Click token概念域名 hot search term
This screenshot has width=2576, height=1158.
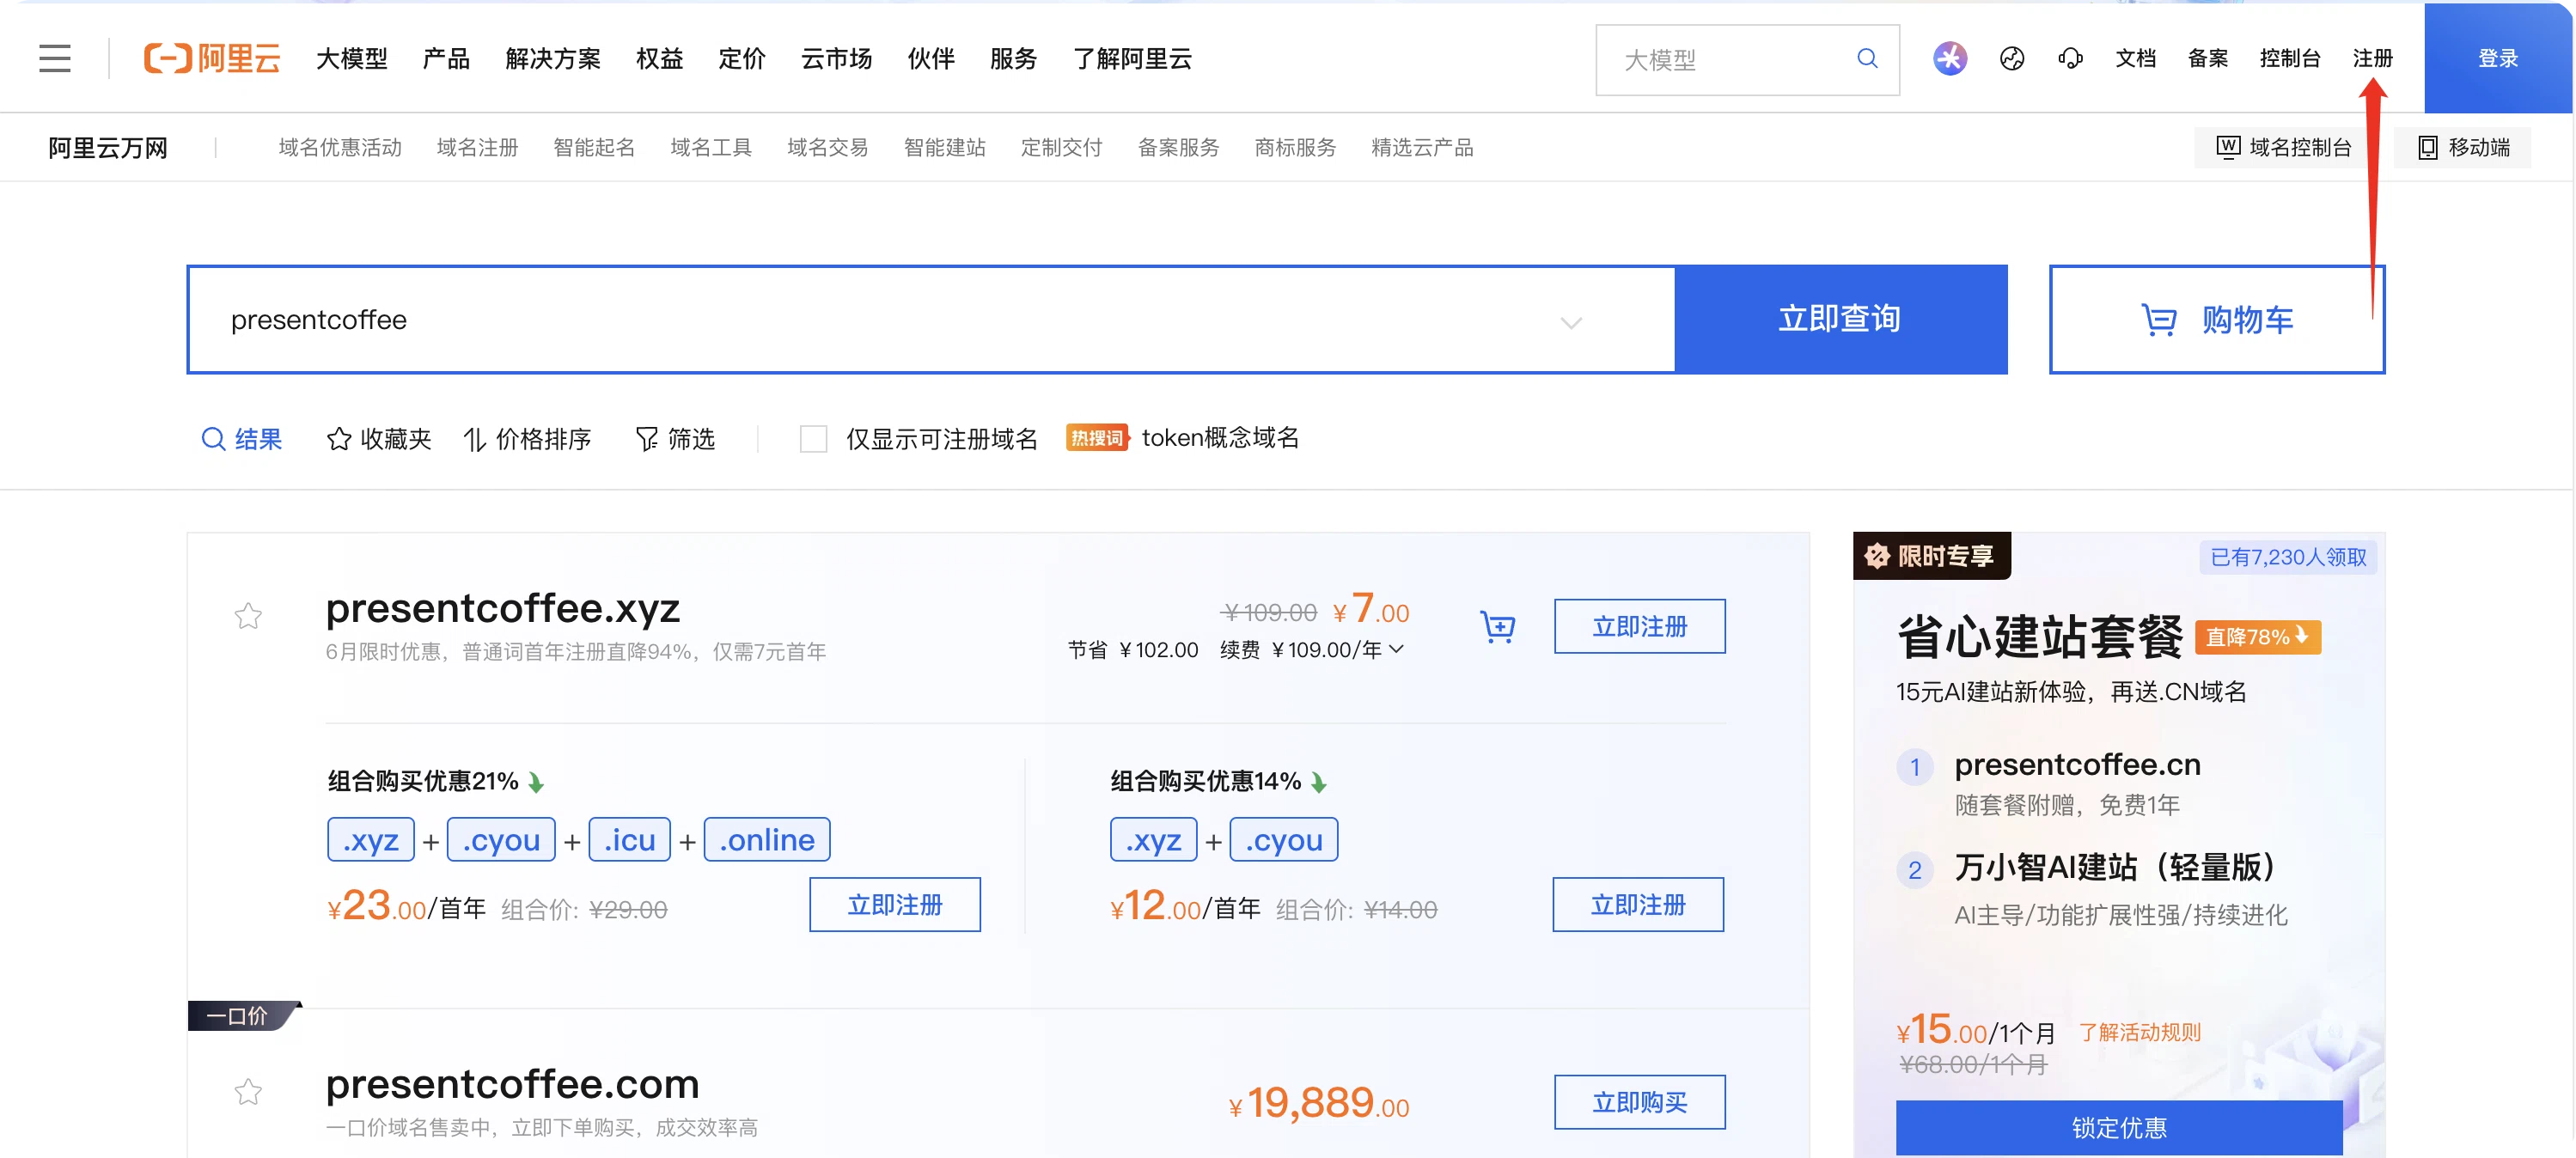(x=1220, y=437)
